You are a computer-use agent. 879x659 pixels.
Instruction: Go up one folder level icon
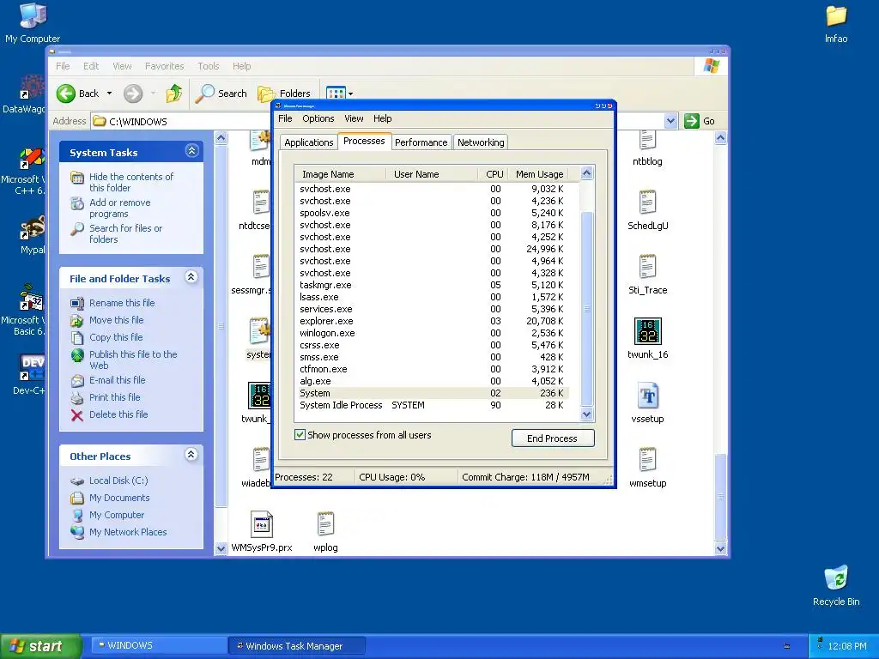(173, 93)
